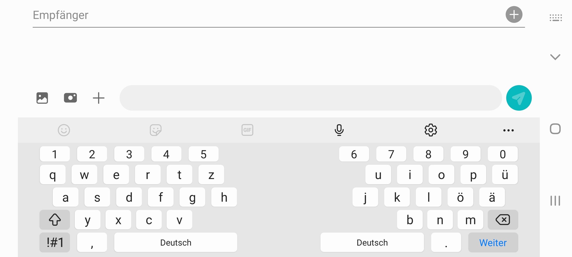Start voice input with the microphone icon

pos(339,130)
